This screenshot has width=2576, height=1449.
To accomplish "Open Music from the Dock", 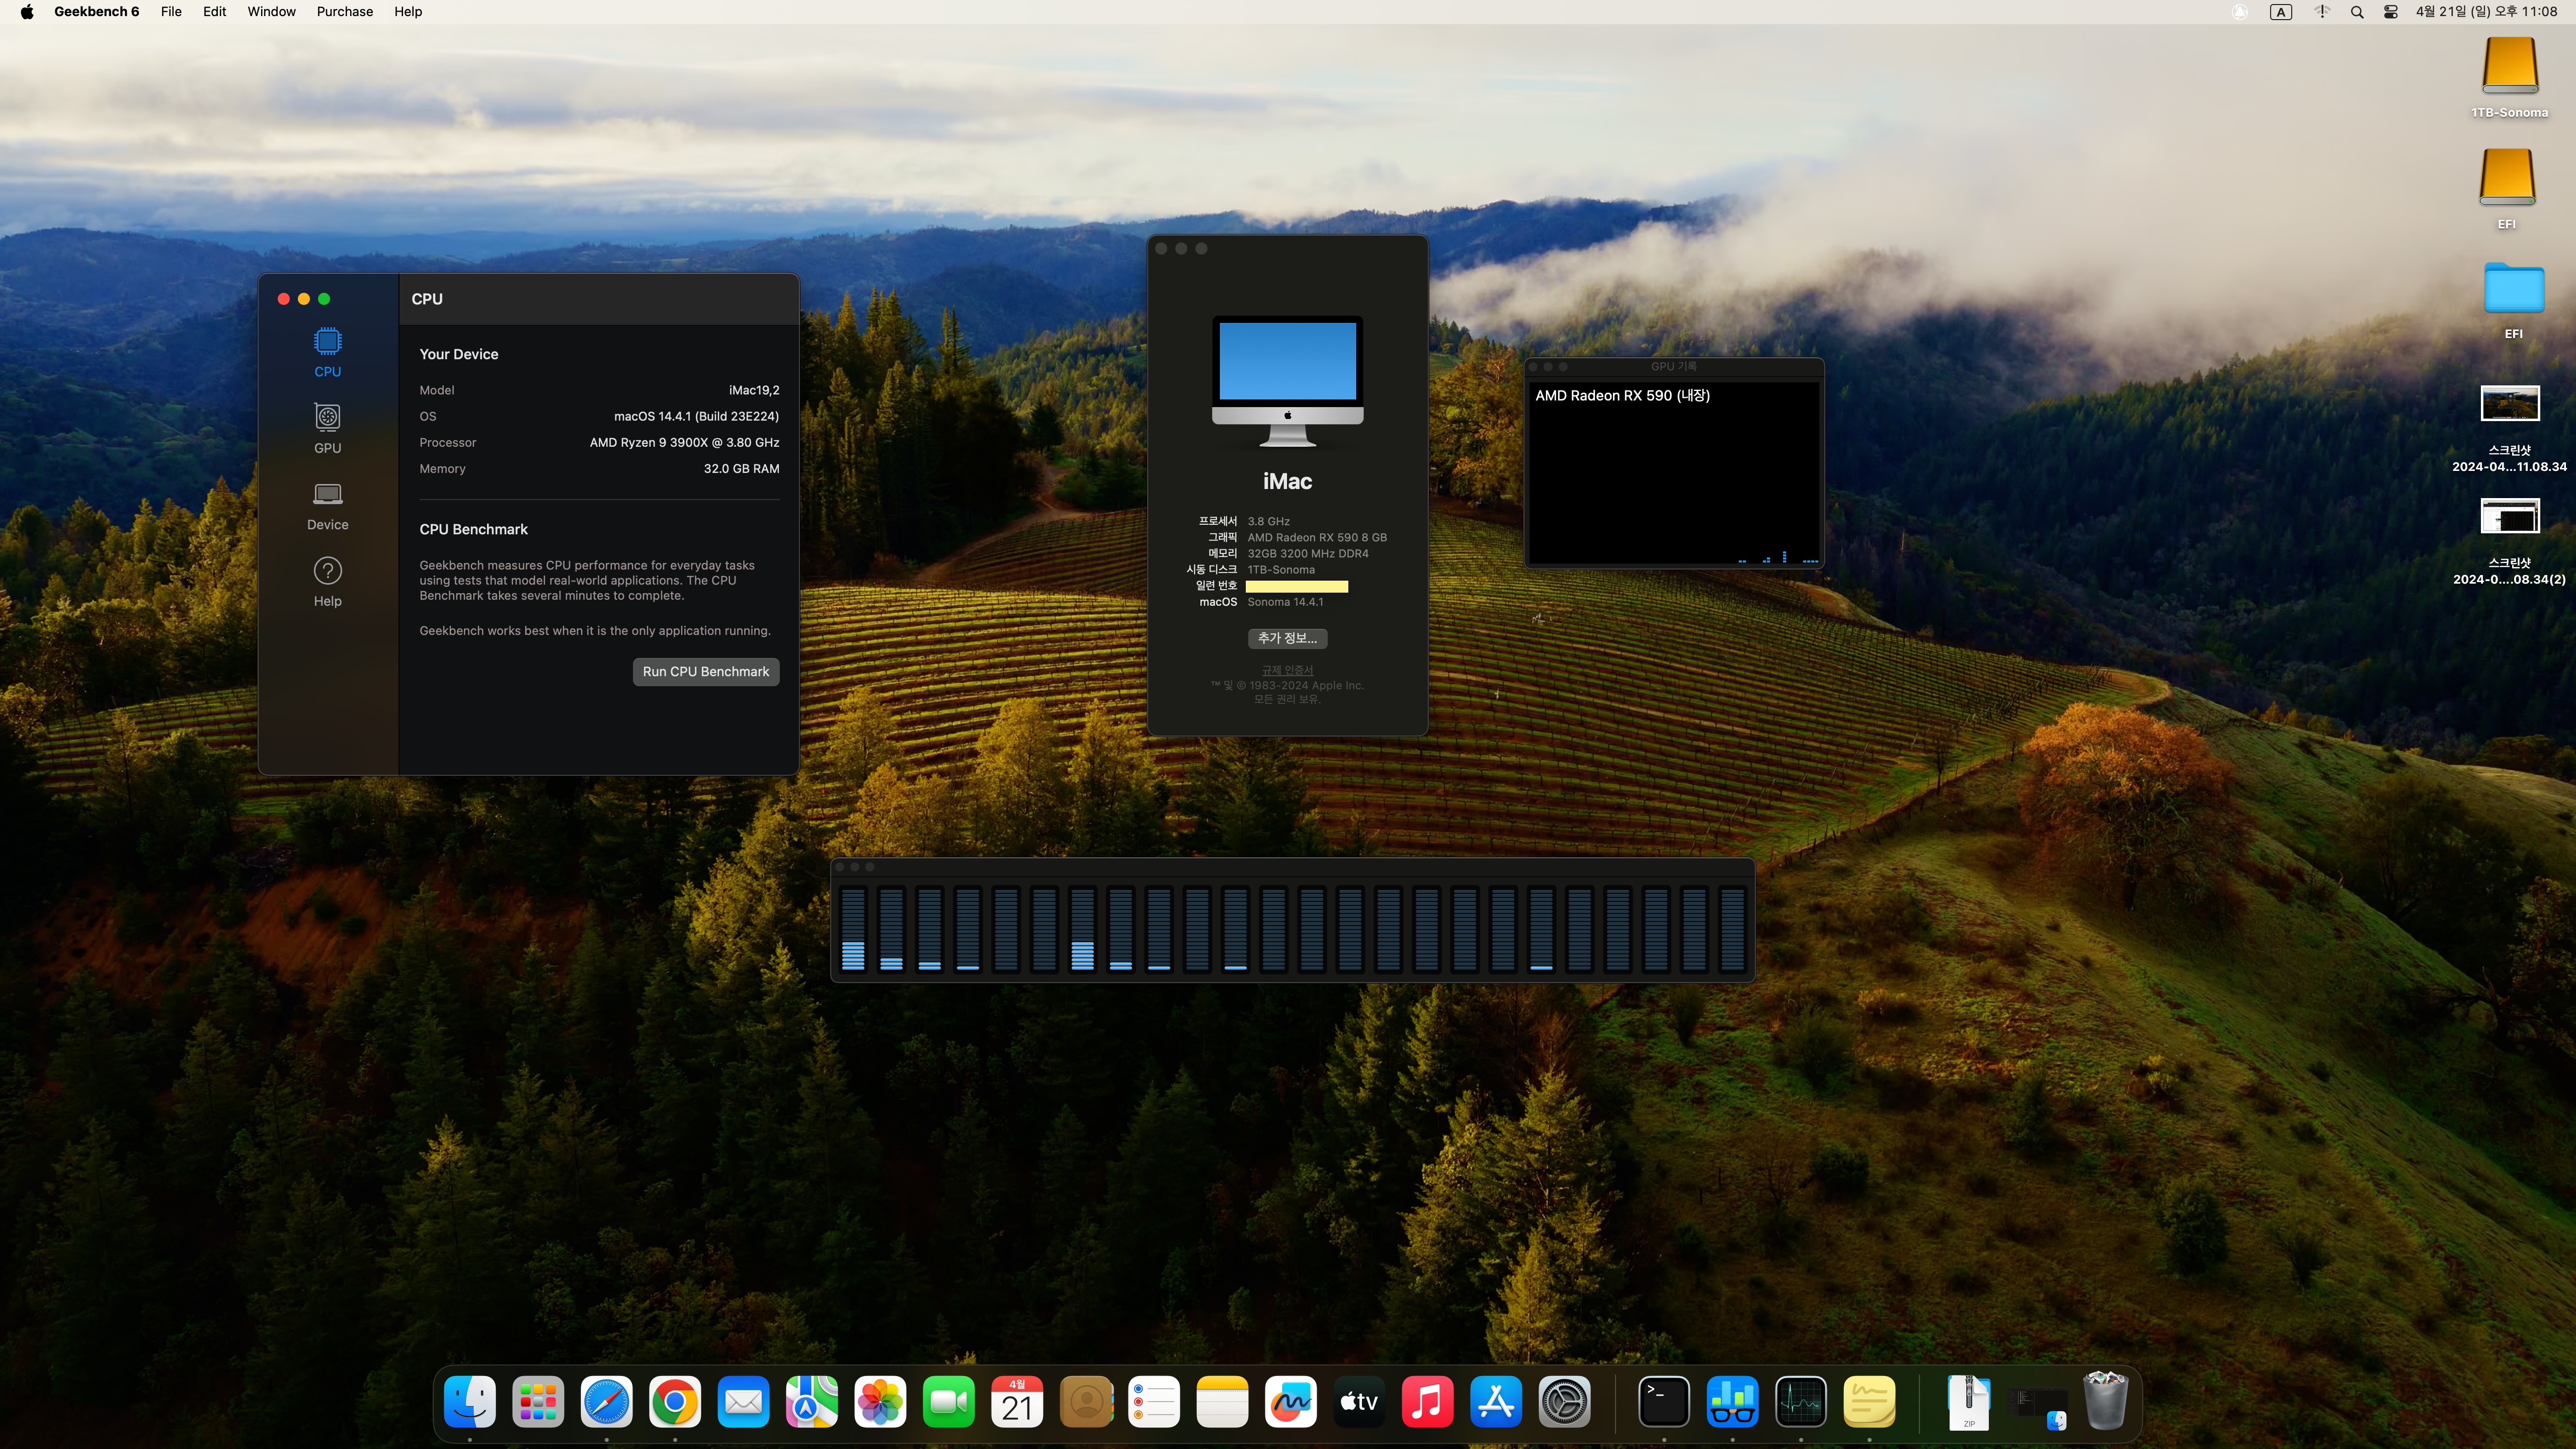I will pos(1427,1401).
